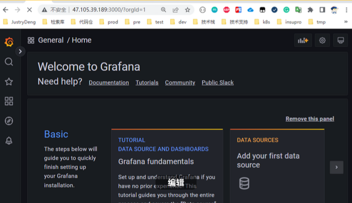Select the Home breadcrumb
Image resolution: width=352 pixels, height=203 pixels.
pyautogui.click(x=82, y=40)
